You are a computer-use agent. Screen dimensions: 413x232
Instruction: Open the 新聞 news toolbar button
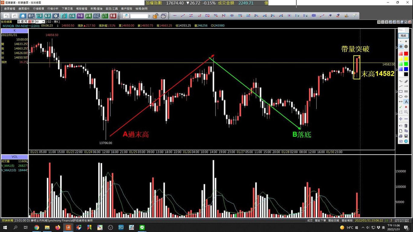tap(88, 16)
